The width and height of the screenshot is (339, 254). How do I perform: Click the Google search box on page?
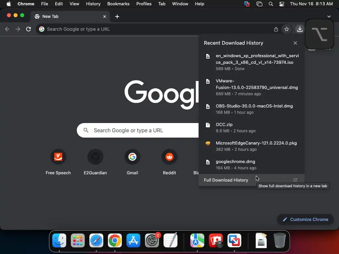[x=138, y=130]
